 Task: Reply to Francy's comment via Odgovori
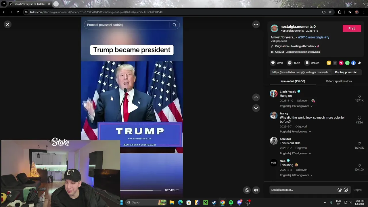tap(301, 126)
